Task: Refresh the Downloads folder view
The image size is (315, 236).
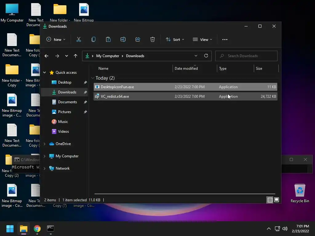Action: (206, 56)
